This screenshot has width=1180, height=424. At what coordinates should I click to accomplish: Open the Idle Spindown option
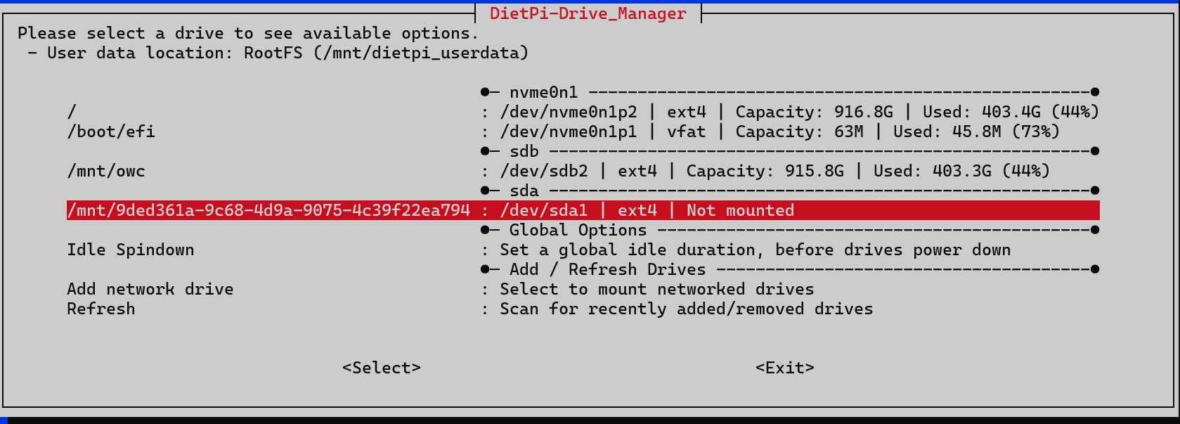(x=131, y=250)
